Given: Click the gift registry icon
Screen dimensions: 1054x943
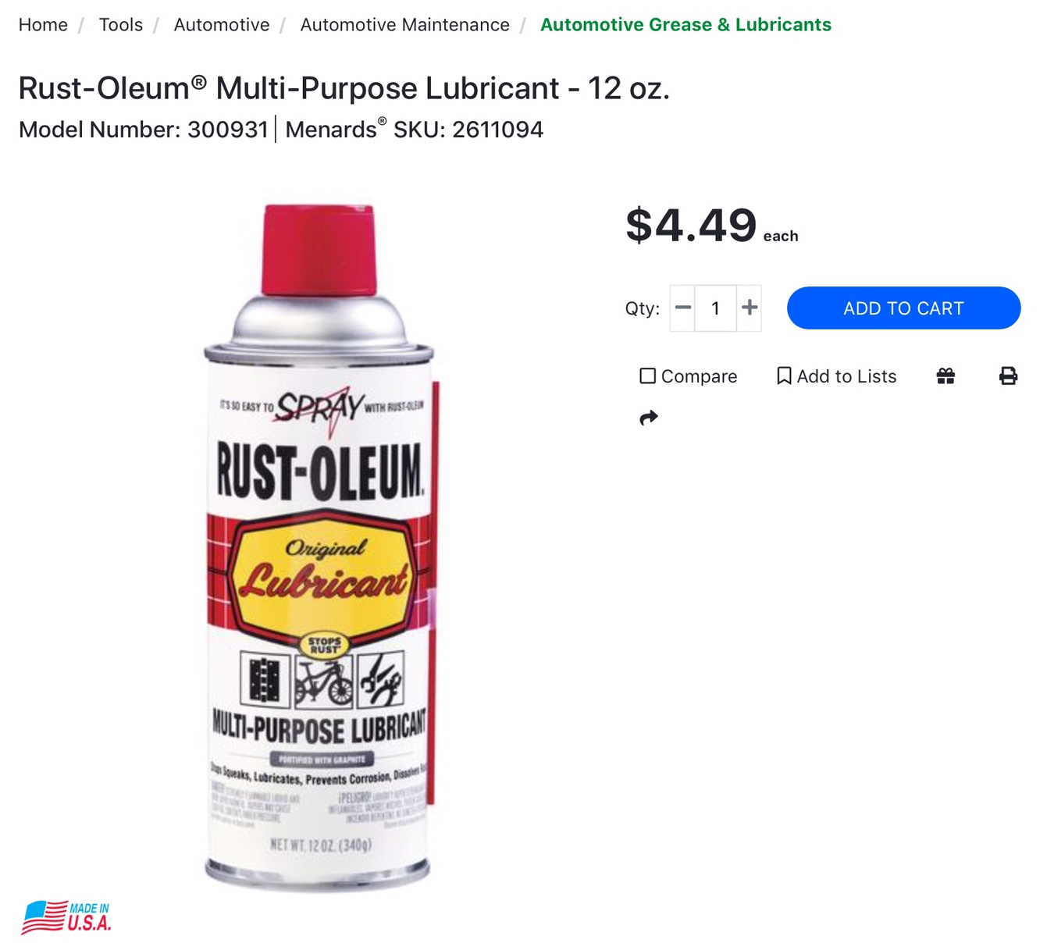Looking at the screenshot, I should [x=945, y=376].
